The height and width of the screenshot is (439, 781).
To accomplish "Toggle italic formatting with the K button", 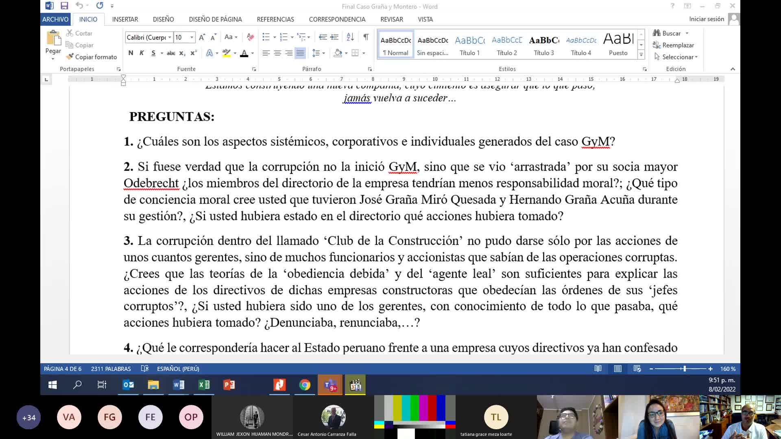I will 142,53.
